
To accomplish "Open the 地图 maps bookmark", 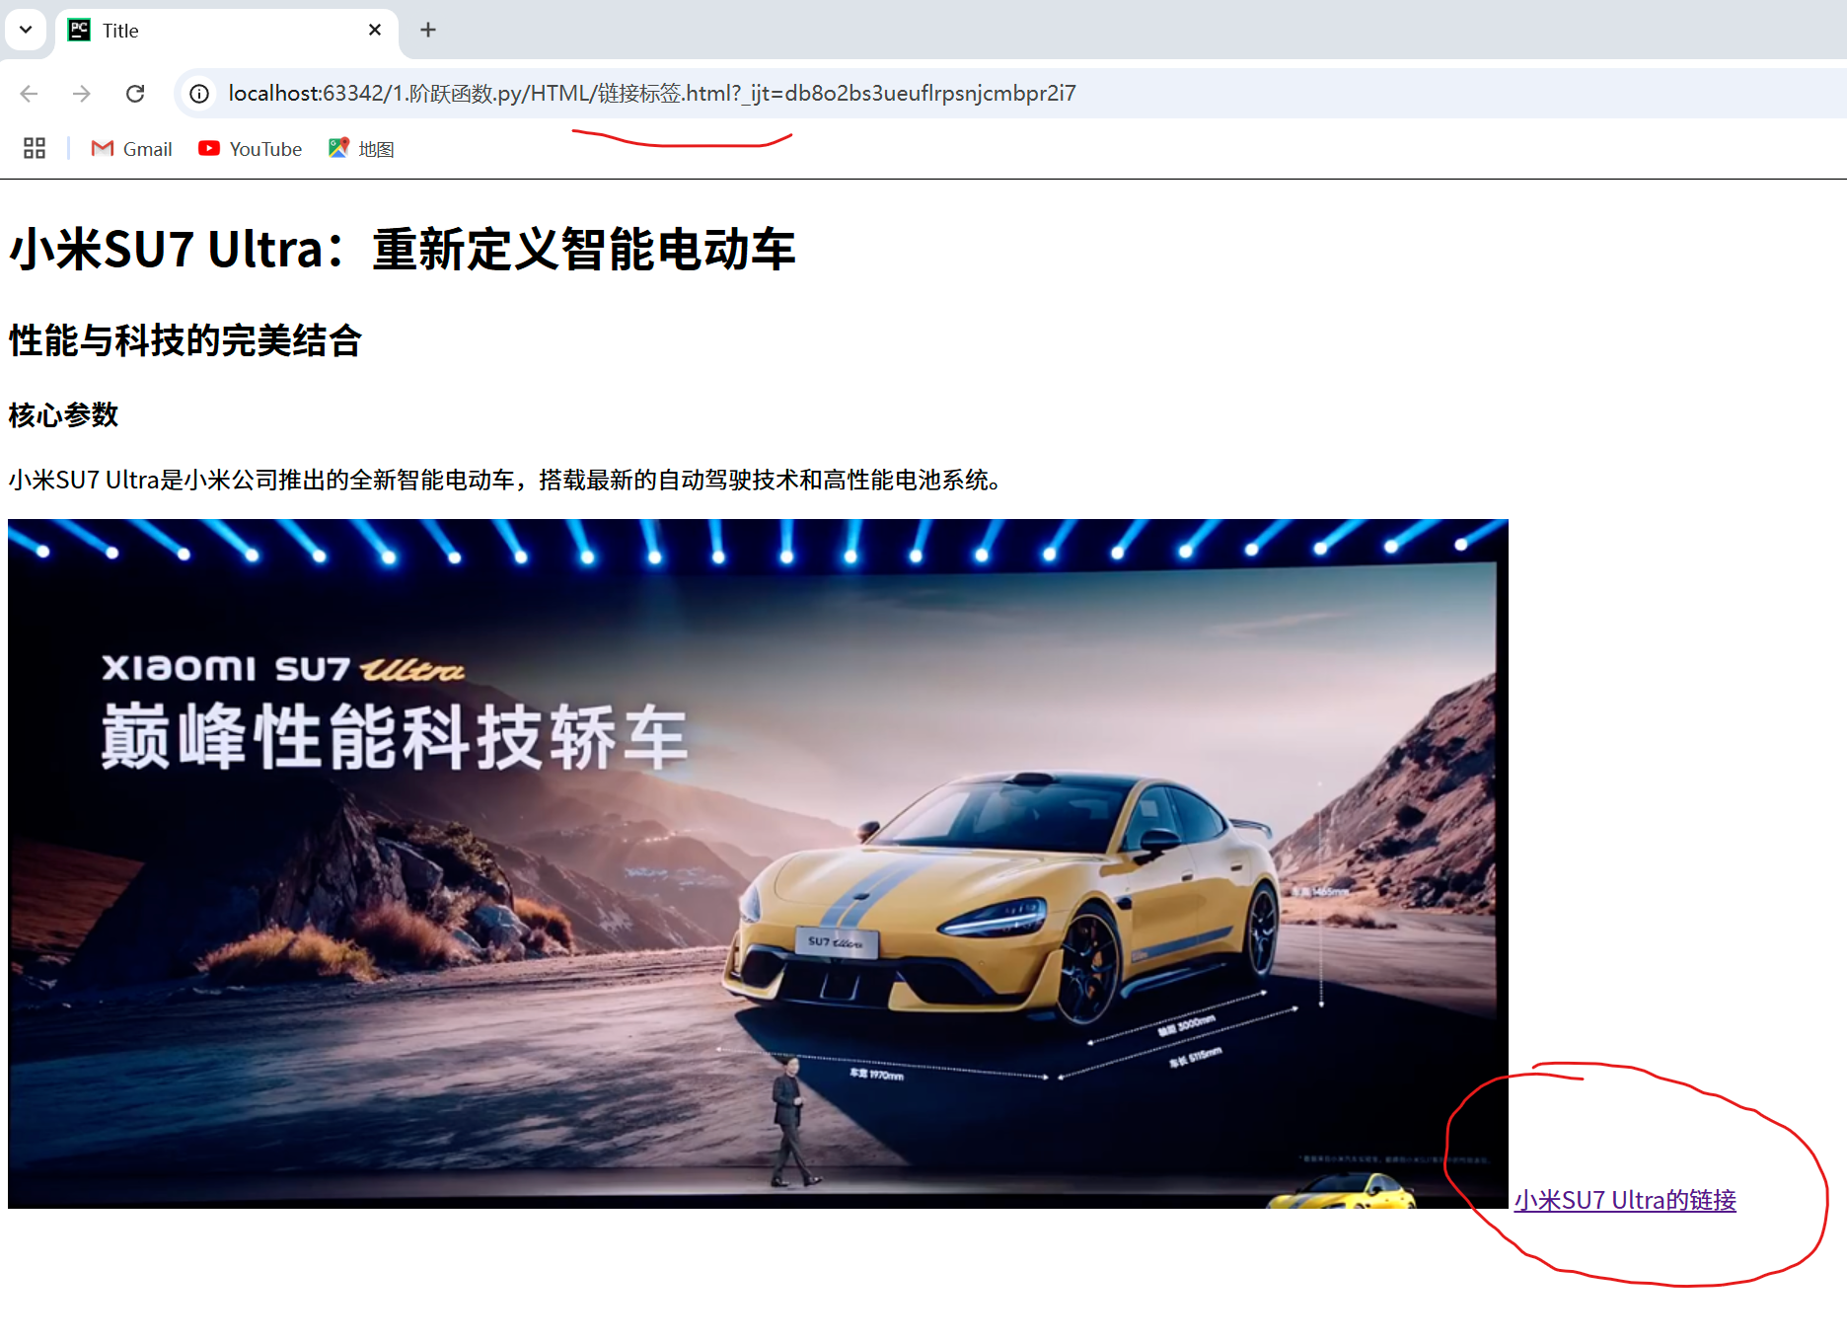I will 361,149.
